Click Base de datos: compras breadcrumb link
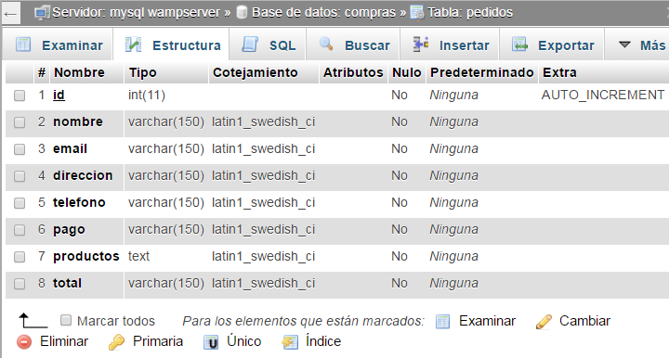The image size is (669, 358). pyautogui.click(x=323, y=13)
